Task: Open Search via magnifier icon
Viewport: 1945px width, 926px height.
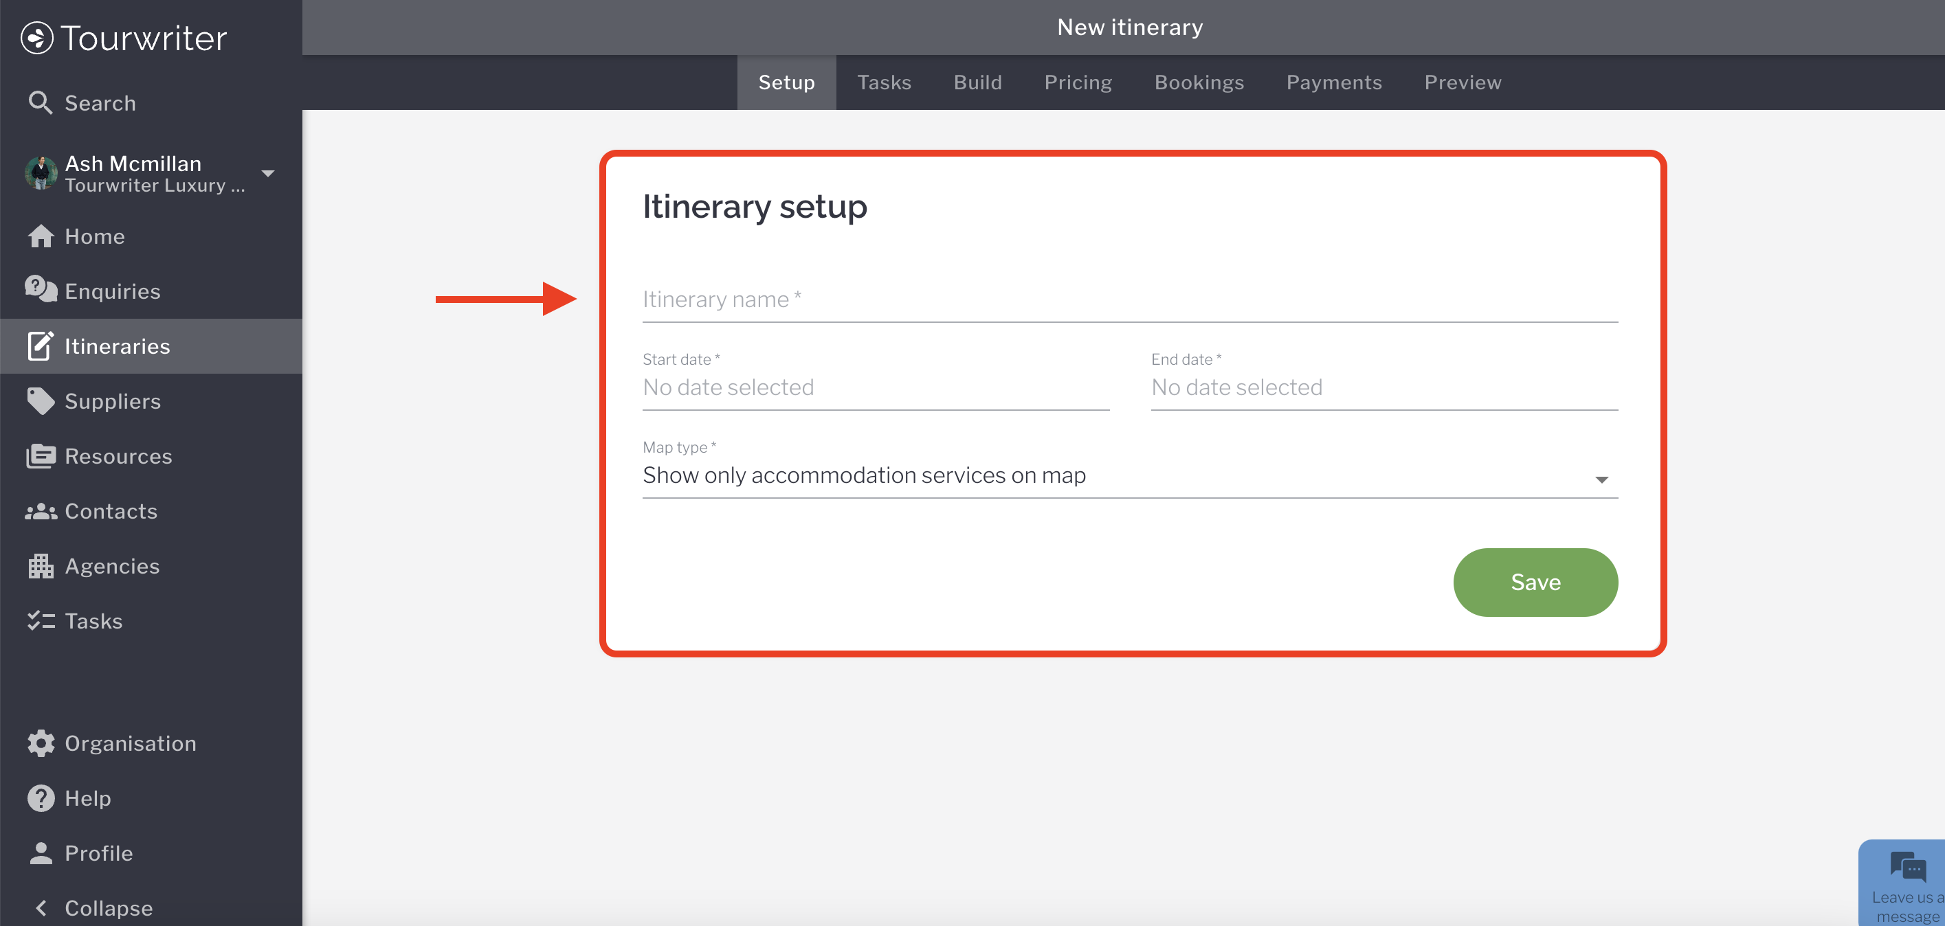Action: point(40,102)
